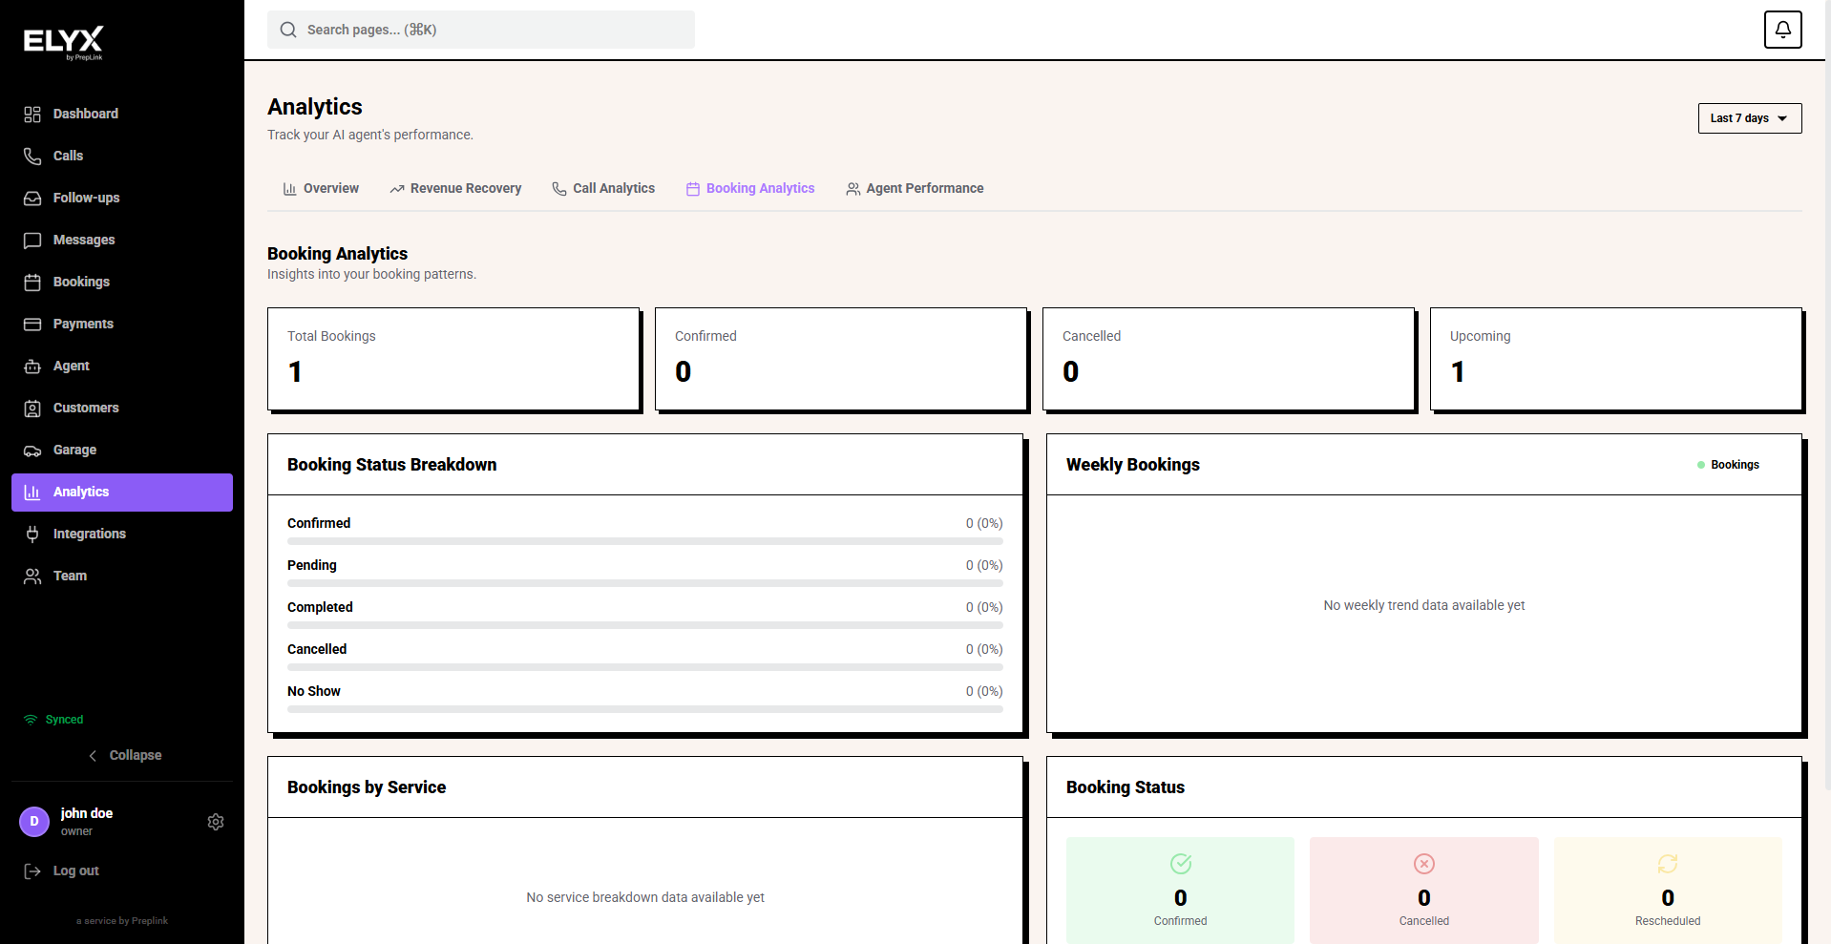This screenshot has width=1831, height=944.
Task: Click the Synced wifi status icon
Action: tap(31, 720)
